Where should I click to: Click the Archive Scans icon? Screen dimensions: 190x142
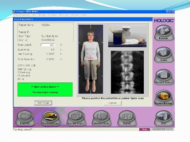(164, 77)
